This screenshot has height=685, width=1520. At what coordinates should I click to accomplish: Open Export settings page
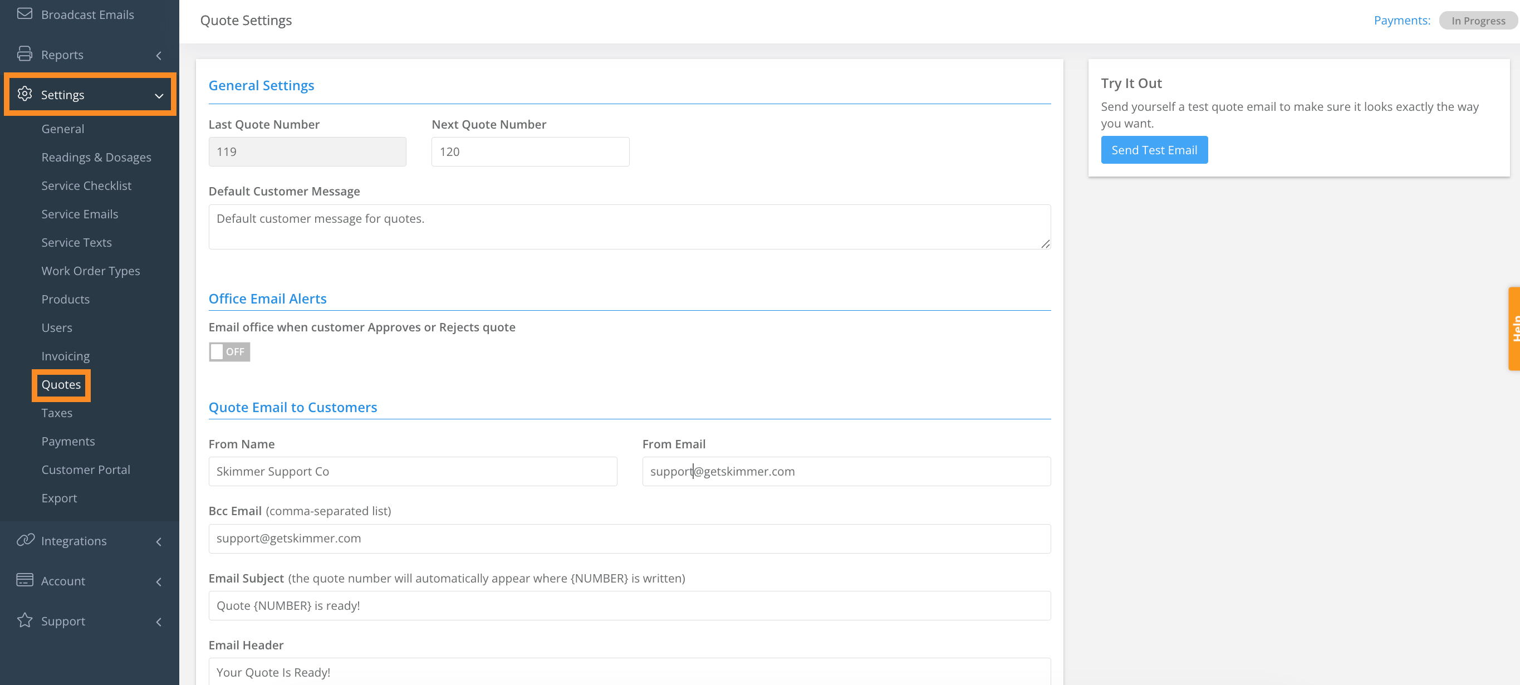[x=59, y=497]
